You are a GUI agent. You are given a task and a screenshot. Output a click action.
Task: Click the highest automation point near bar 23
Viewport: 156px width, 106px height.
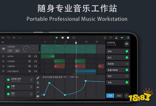pos(86,81)
